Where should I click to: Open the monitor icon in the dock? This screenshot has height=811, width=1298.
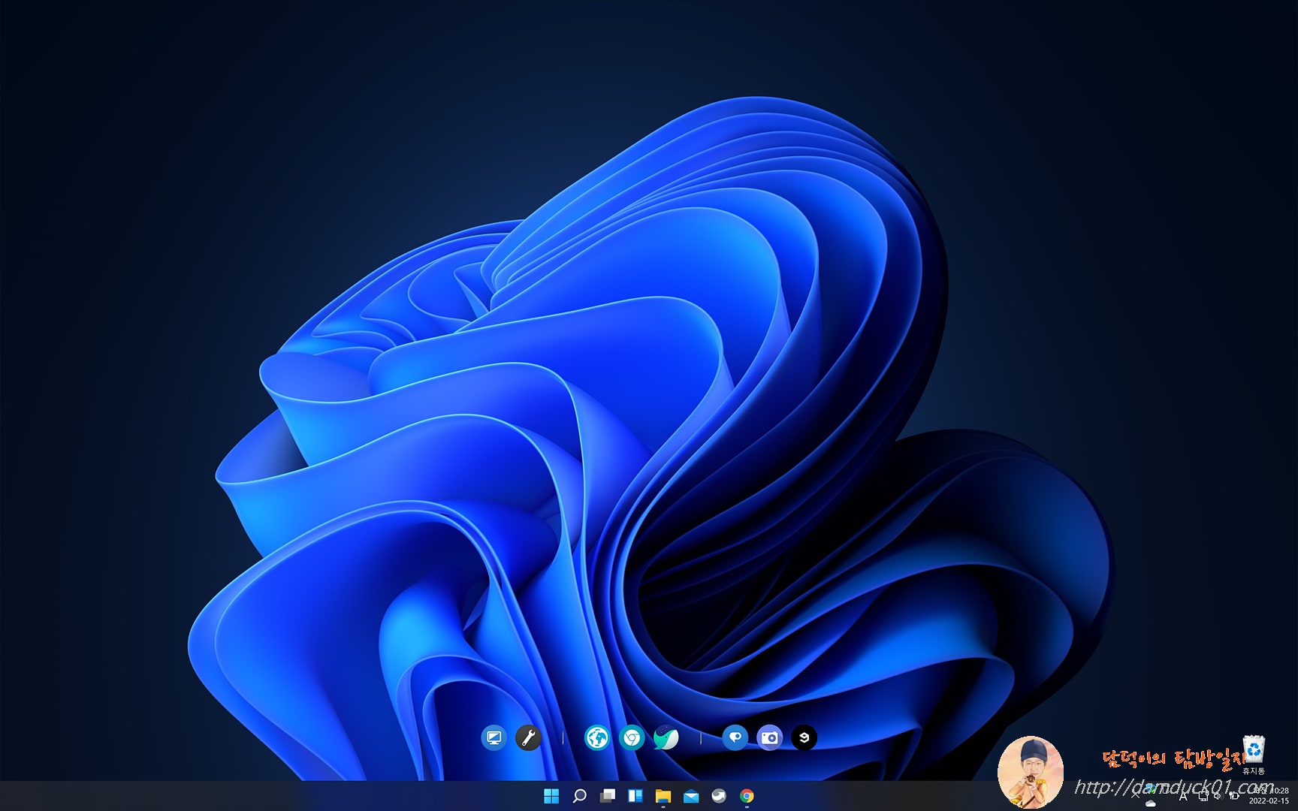coord(494,738)
